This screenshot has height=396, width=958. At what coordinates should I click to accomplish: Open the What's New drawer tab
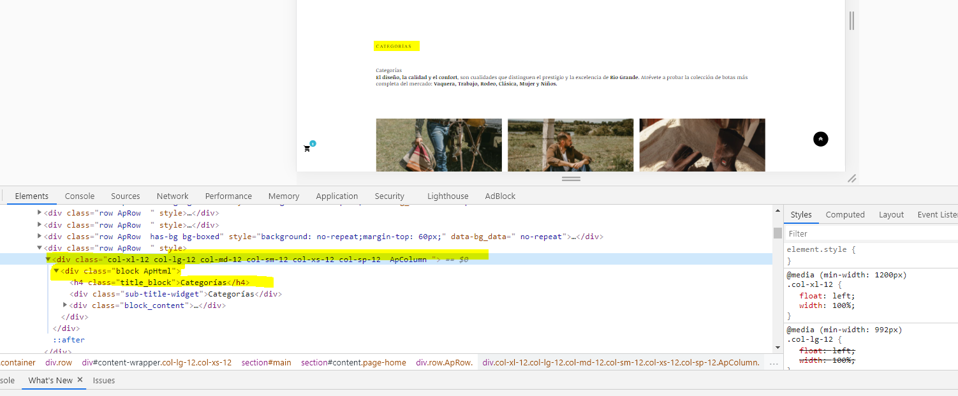[x=50, y=380]
